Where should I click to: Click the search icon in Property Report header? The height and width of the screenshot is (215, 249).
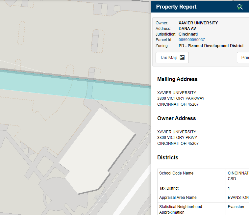(x=240, y=7)
